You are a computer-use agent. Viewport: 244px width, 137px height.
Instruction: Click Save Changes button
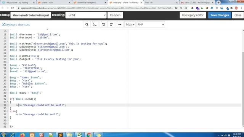220,15
